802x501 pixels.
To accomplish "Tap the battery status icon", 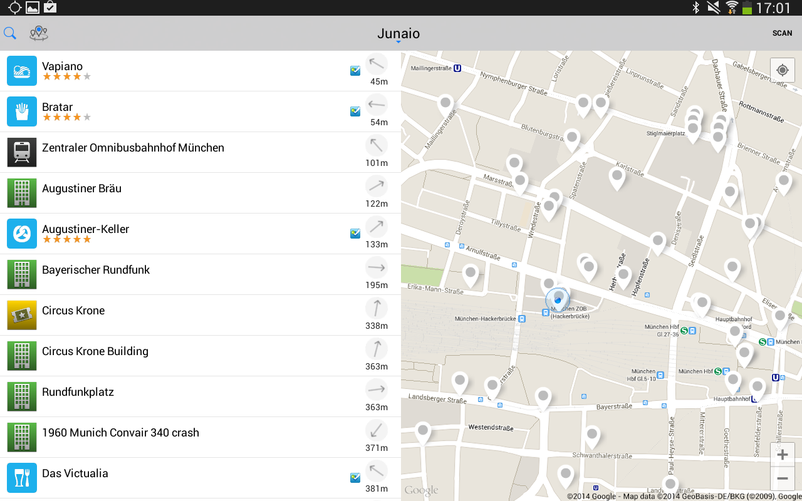I will (747, 8).
